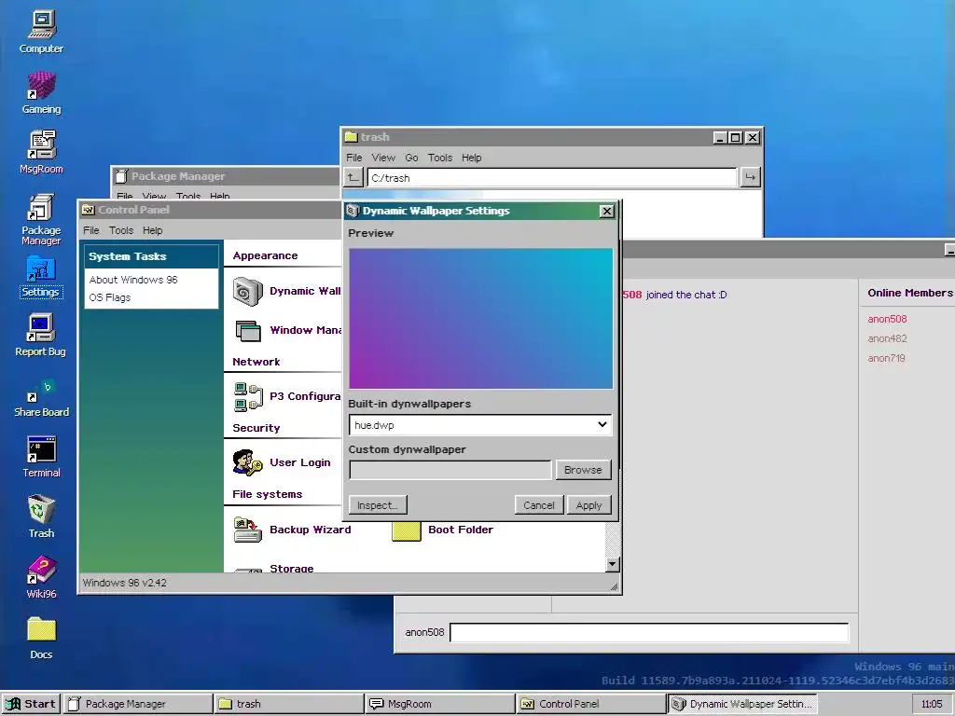This screenshot has height=716, width=955.
Task: Click the Inspect... button
Action: coord(378,505)
